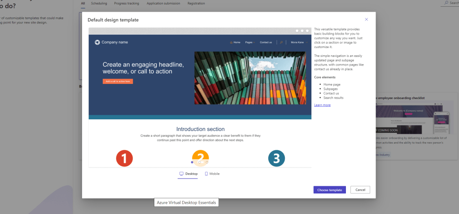Click the desktop monitor icon
Screen dimensions: 459x214
pos(181,174)
